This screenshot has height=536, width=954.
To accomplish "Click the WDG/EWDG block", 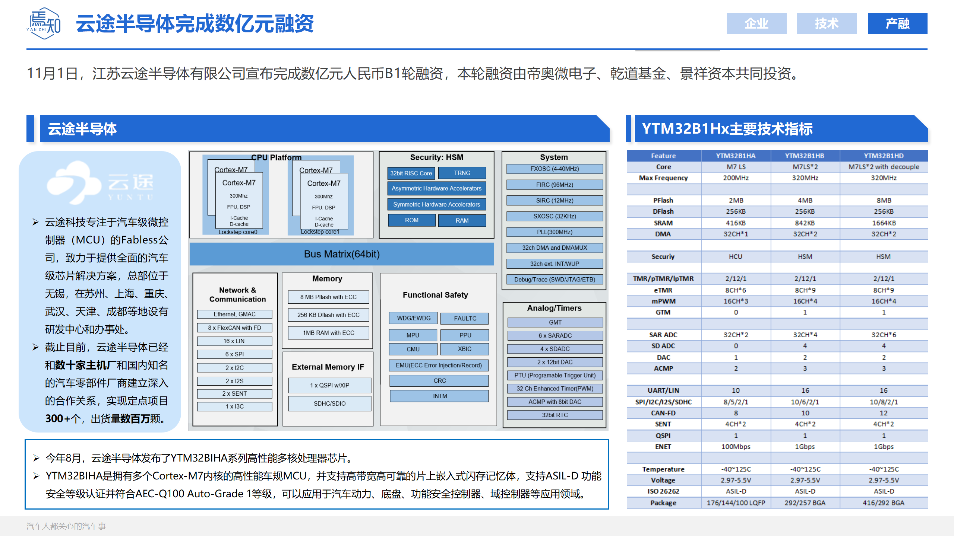I will [414, 318].
